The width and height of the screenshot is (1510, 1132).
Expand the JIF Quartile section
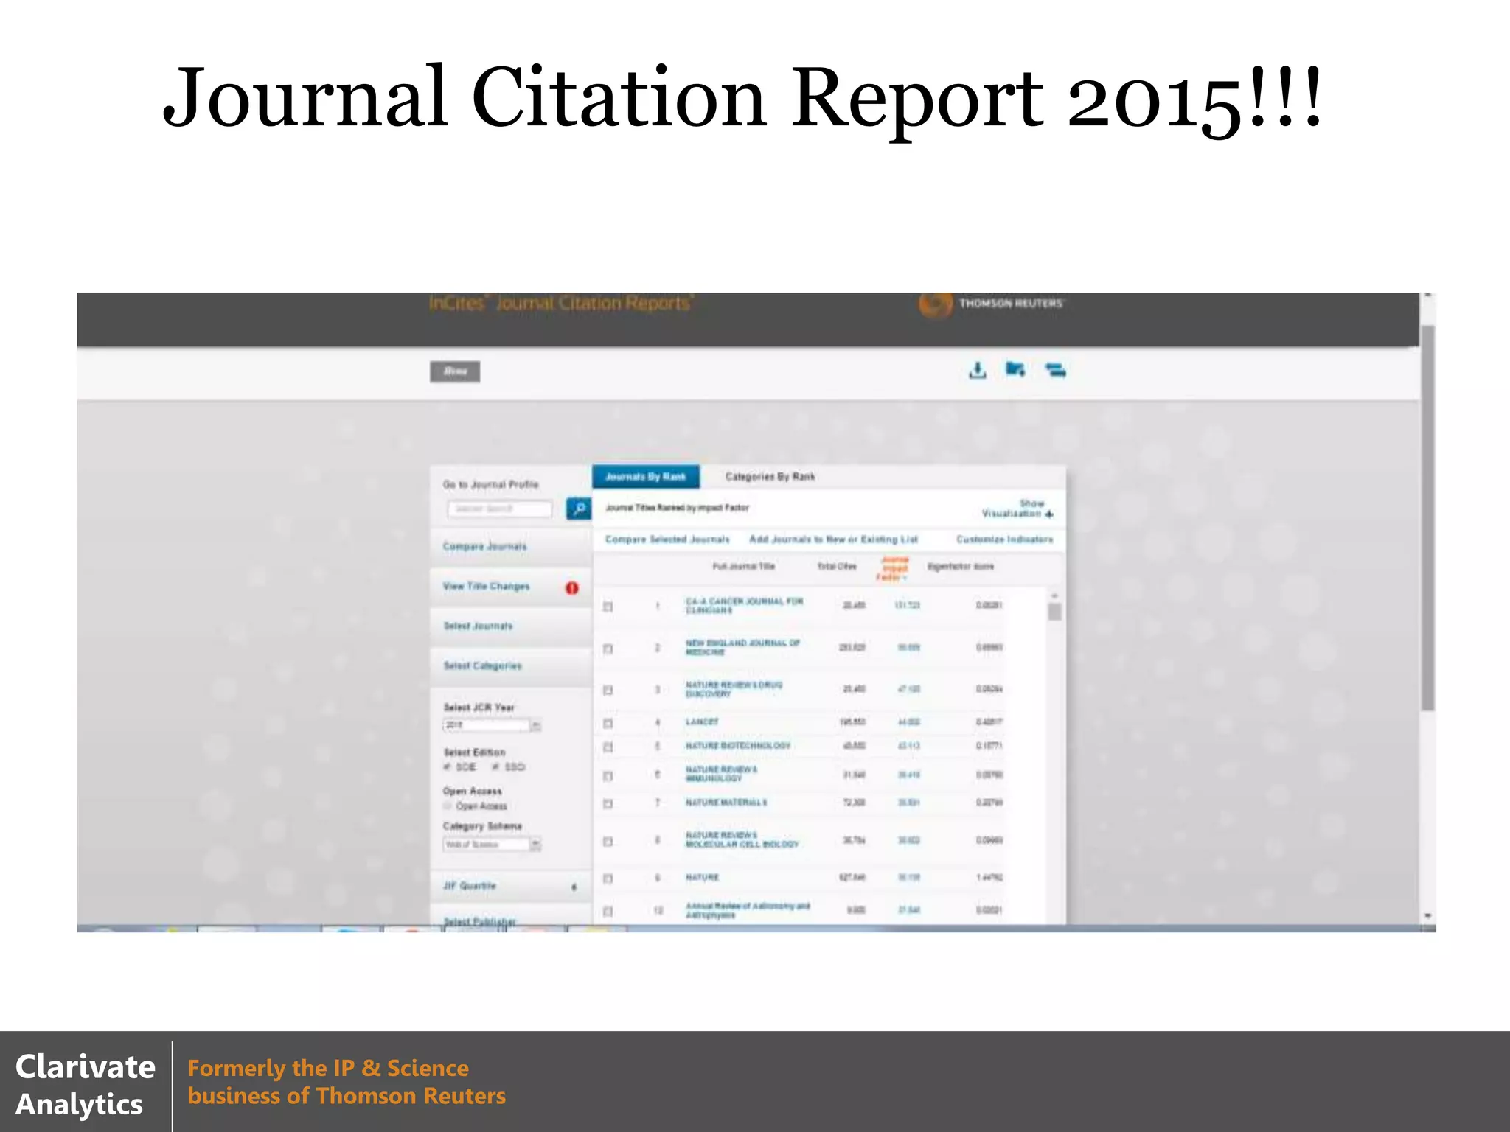pos(510,887)
